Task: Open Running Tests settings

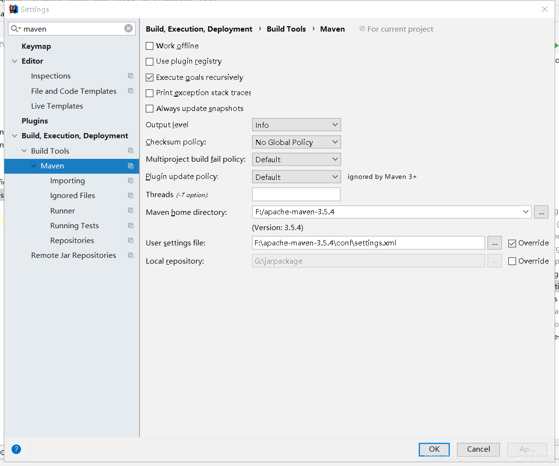Action: [75, 226]
